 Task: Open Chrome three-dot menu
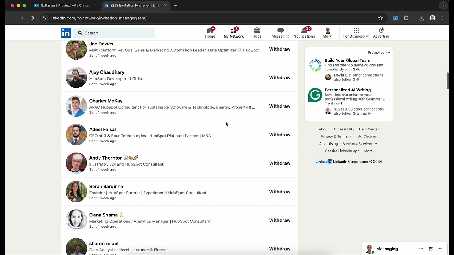click(443, 18)
